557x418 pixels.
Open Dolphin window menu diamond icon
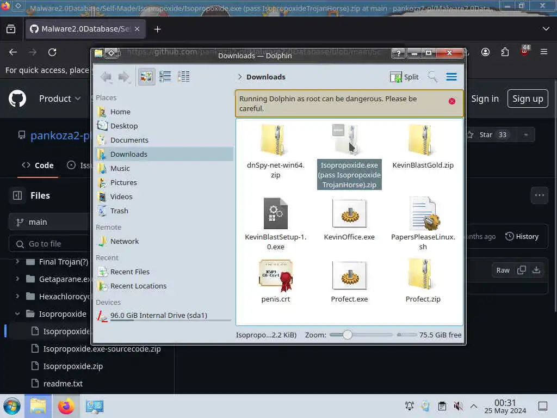[111, 53]
